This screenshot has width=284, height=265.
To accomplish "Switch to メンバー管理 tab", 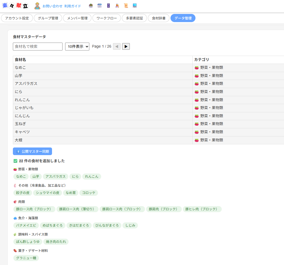I will 77,18.
